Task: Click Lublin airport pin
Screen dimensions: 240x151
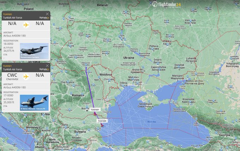Action: pos(60,28)
